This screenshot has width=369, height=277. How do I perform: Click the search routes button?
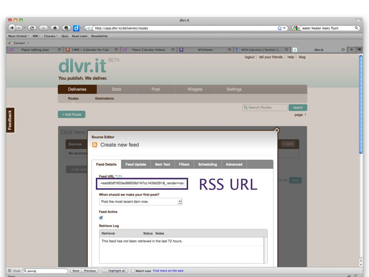[298, 107]
